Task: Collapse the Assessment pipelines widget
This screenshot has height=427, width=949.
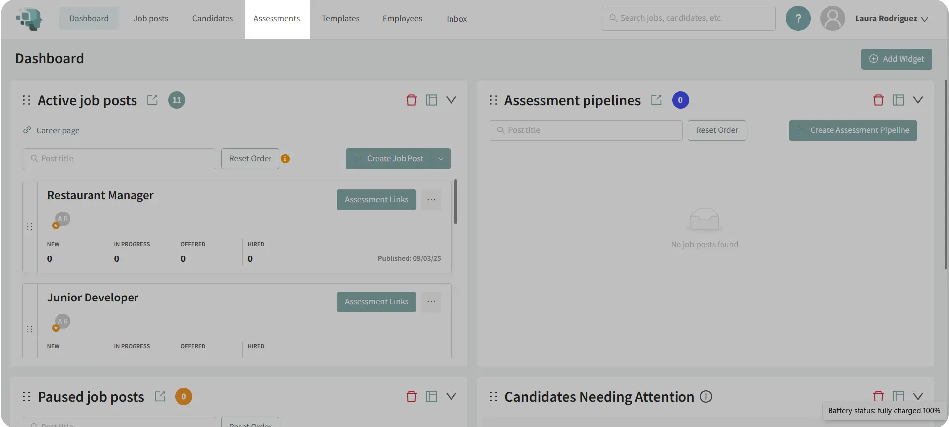Action: 918,100
